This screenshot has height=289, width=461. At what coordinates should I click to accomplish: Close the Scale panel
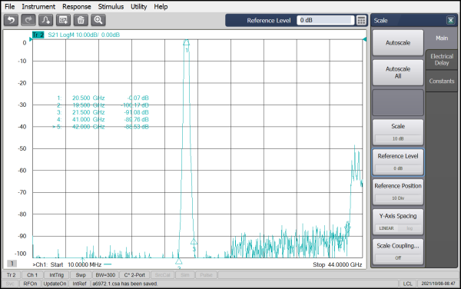pyautogui.click(x=450, y=20)
